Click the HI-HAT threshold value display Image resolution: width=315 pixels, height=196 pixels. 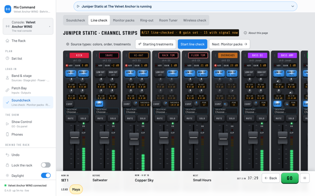(x=144, y=104)
